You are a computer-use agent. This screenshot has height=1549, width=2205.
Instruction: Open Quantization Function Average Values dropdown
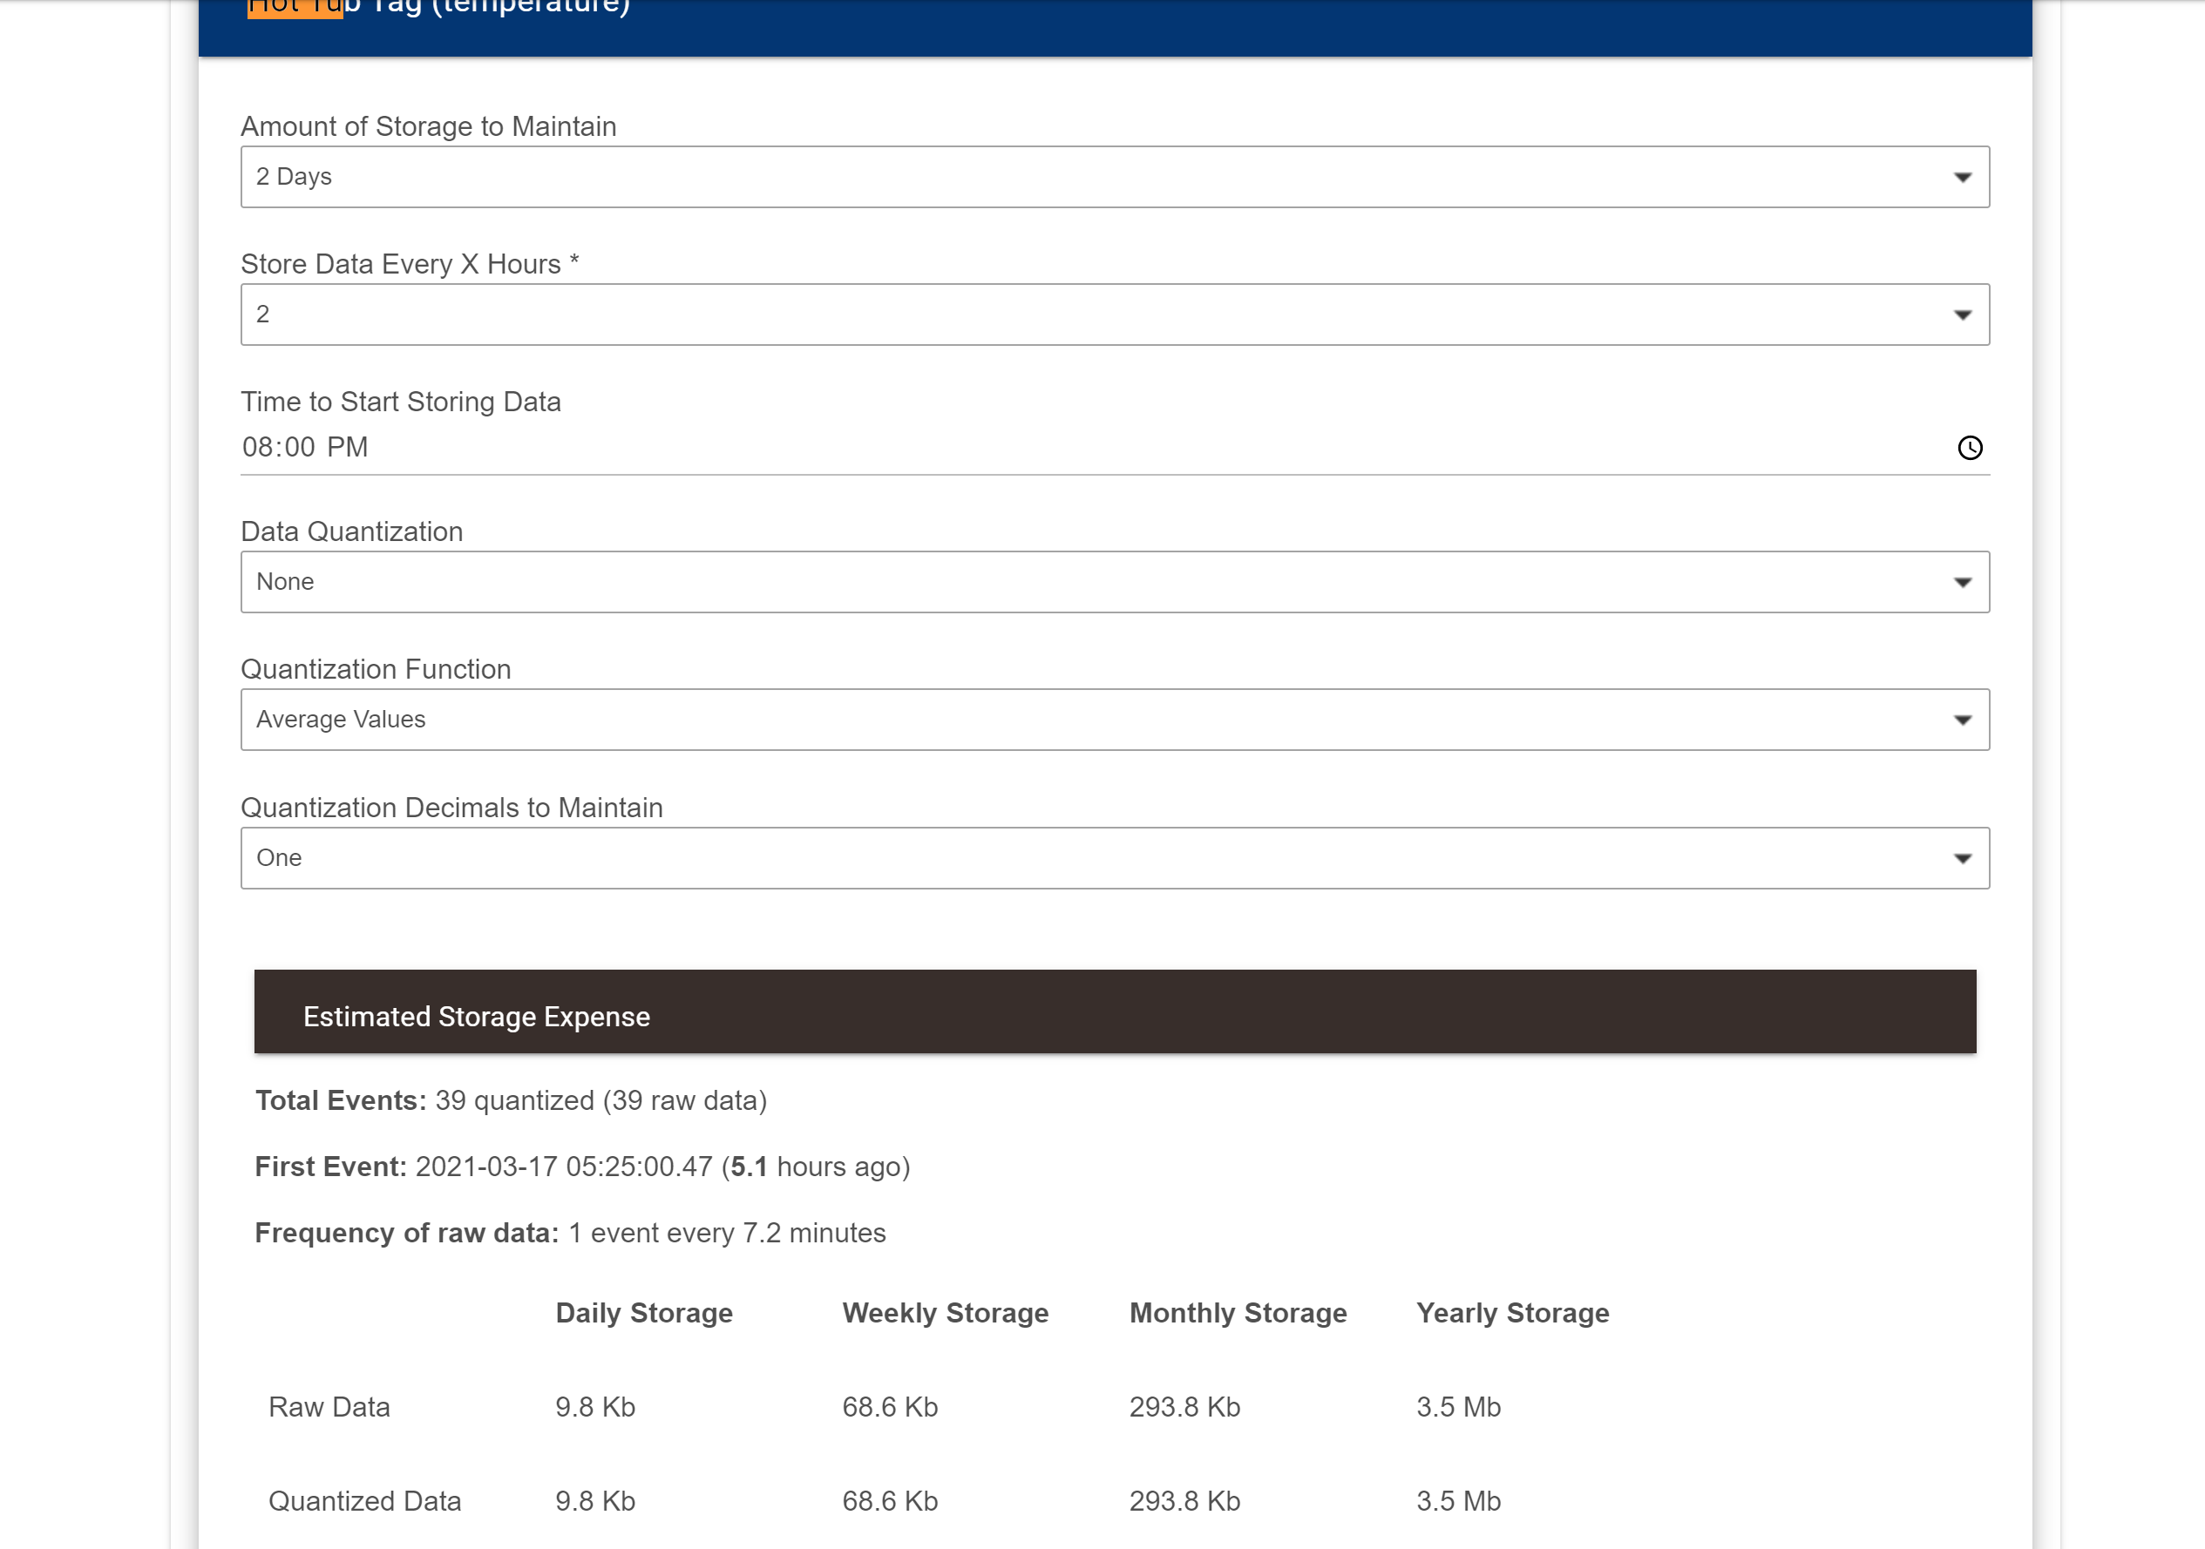pos(1114,720)
